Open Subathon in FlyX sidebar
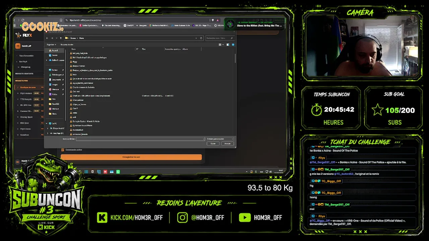 [25, 135]
